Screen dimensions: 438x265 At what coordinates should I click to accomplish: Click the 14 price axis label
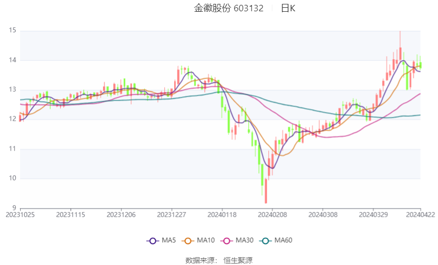click(x=13, y=60)
